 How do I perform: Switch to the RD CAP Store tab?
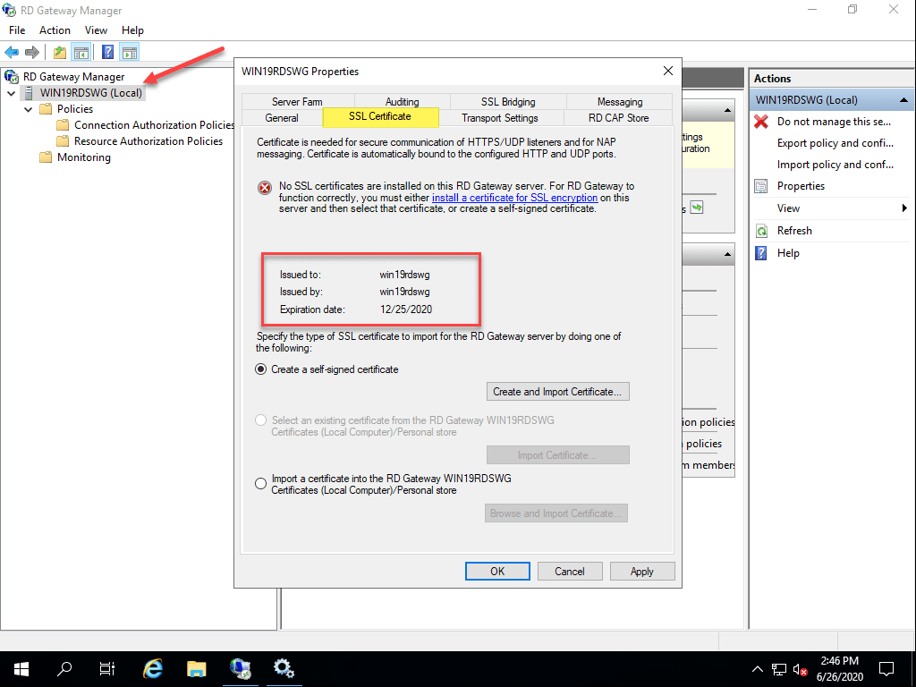click(619, 117)
